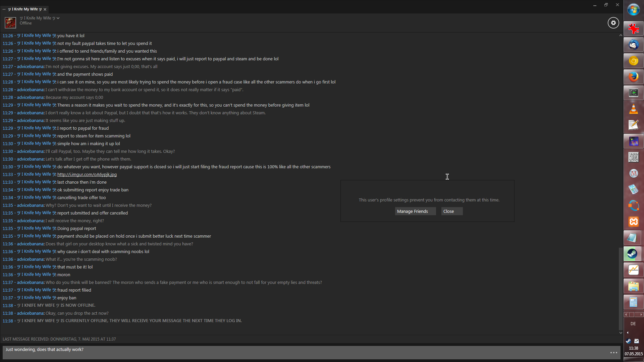644x362 pixels.
Task: Show hidden system tray icons arrow
Action: click(628, 333)
